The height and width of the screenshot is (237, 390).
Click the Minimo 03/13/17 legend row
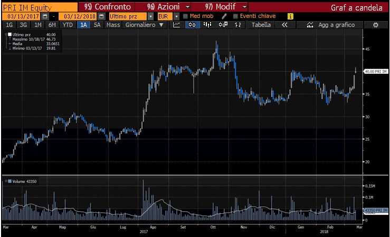pyautogui.click(x=34, y=48)
